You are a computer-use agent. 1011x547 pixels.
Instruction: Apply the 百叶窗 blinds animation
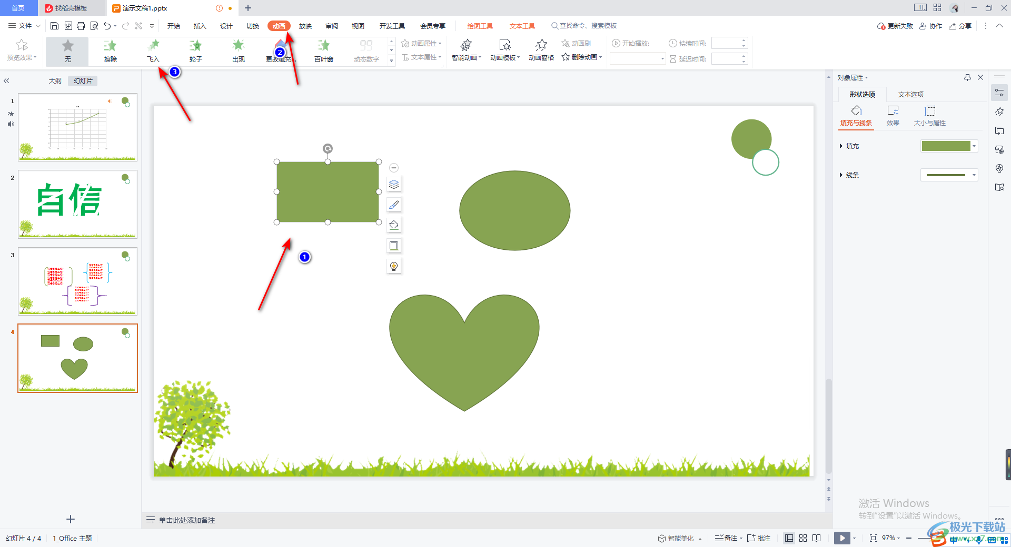(x=324, y=51)
